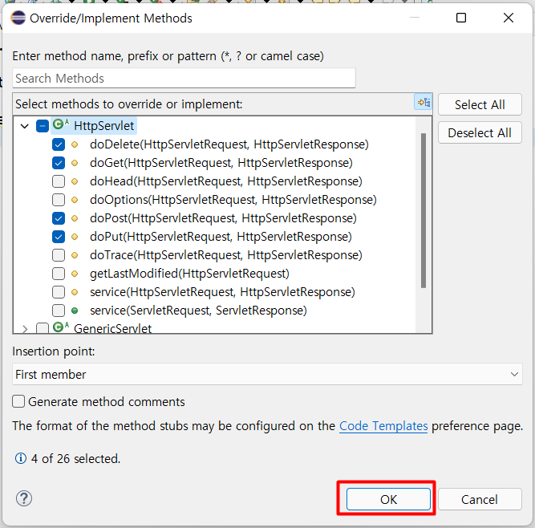Uncheck the doGet method checkbox
This screenshot has height=528, width=535.
(59, 163)
